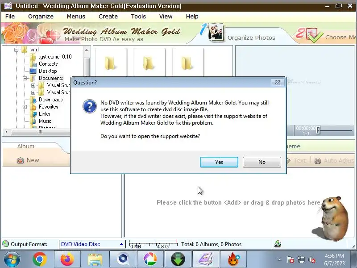357x268 pixels.
Task: Close the Question dialog with its X
Action: [x=278, y=83]
